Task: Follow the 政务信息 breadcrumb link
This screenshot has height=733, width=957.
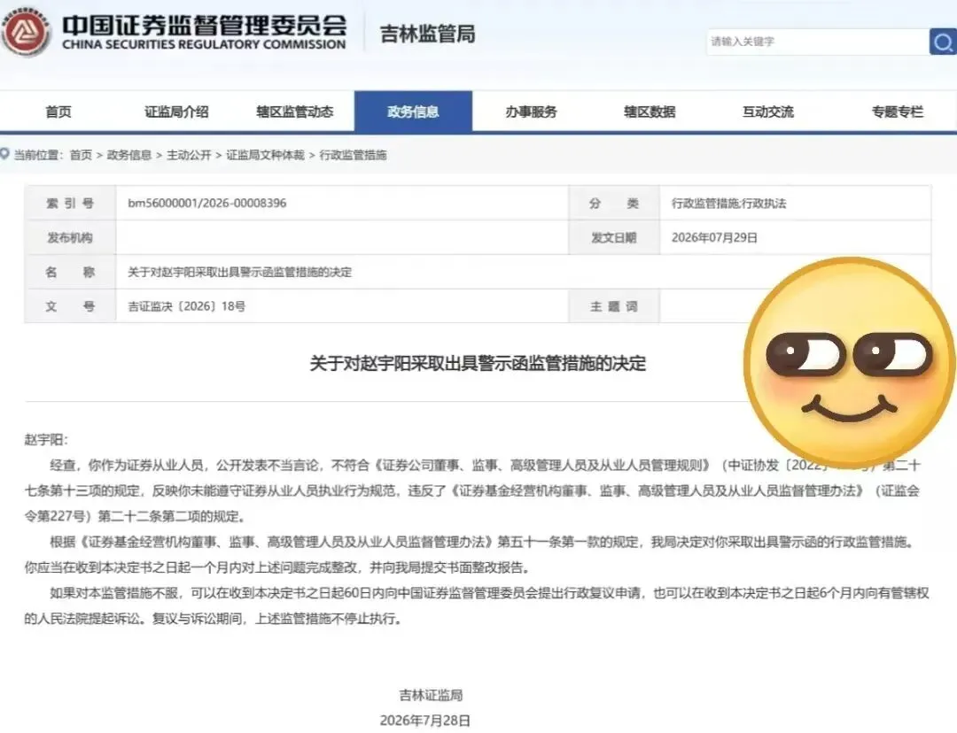Action: click(x=128, y=155)
